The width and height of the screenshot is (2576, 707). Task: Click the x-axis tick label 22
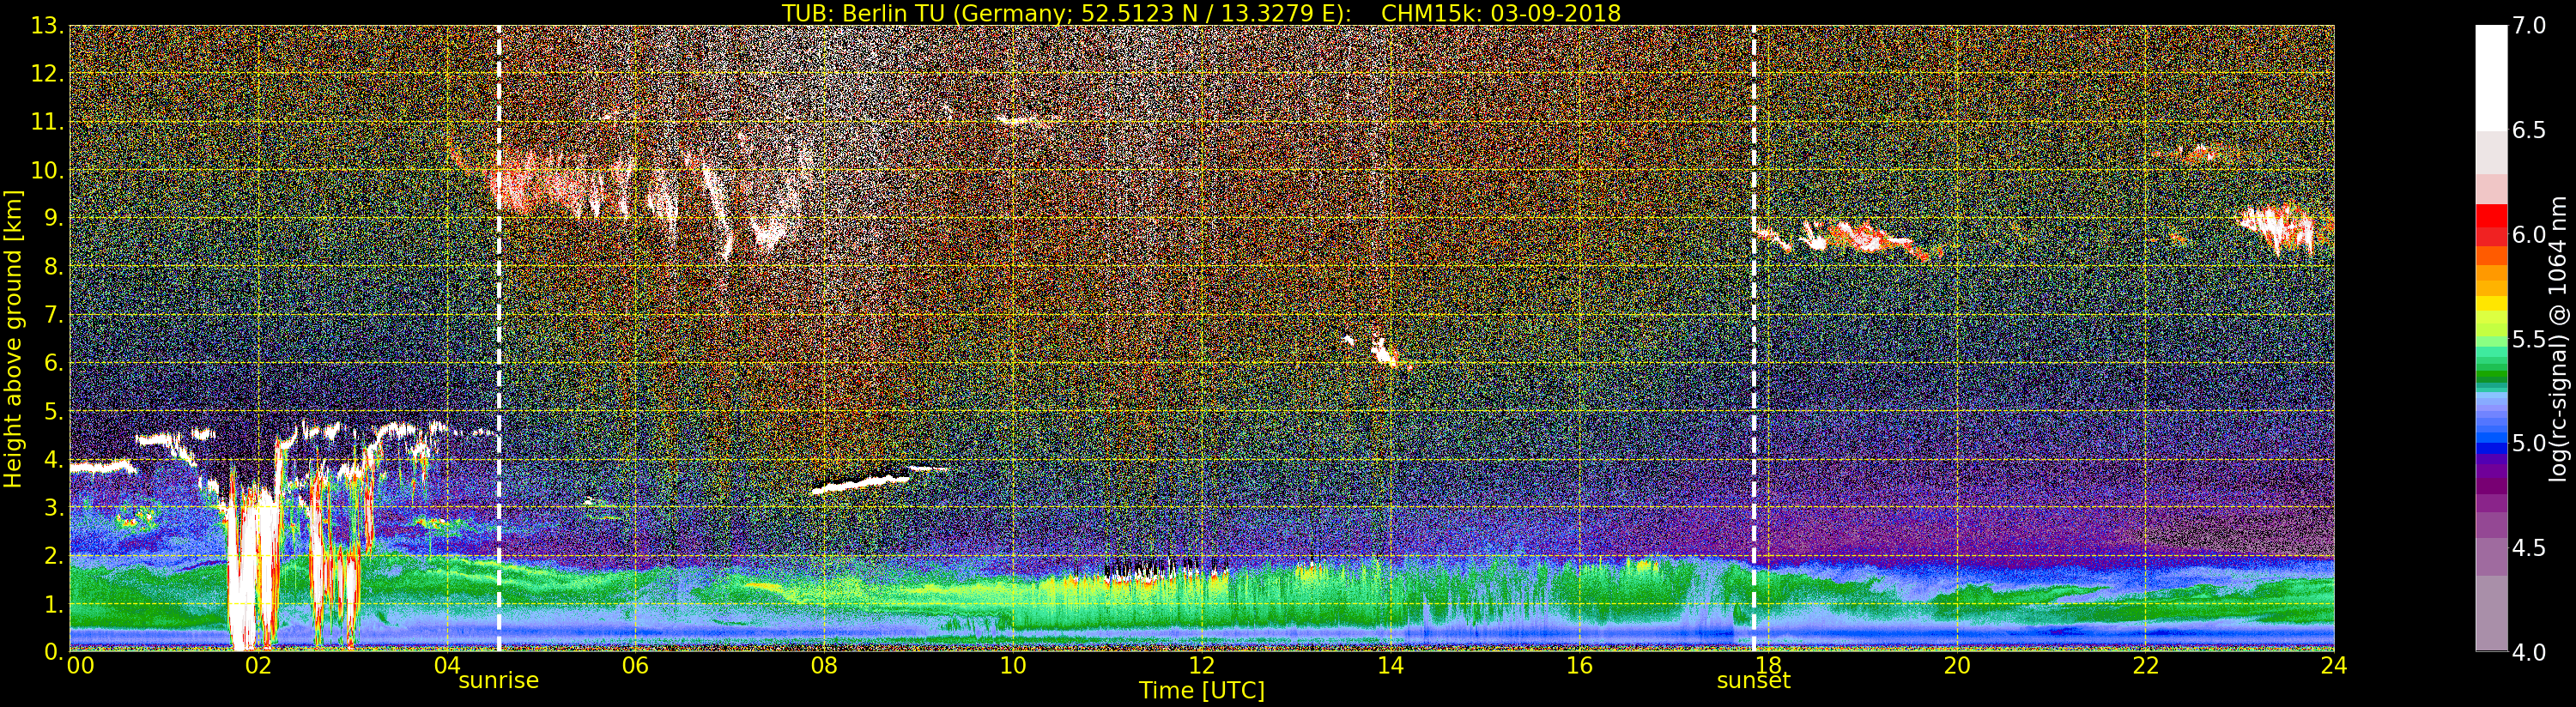[x=2145, y=666]
